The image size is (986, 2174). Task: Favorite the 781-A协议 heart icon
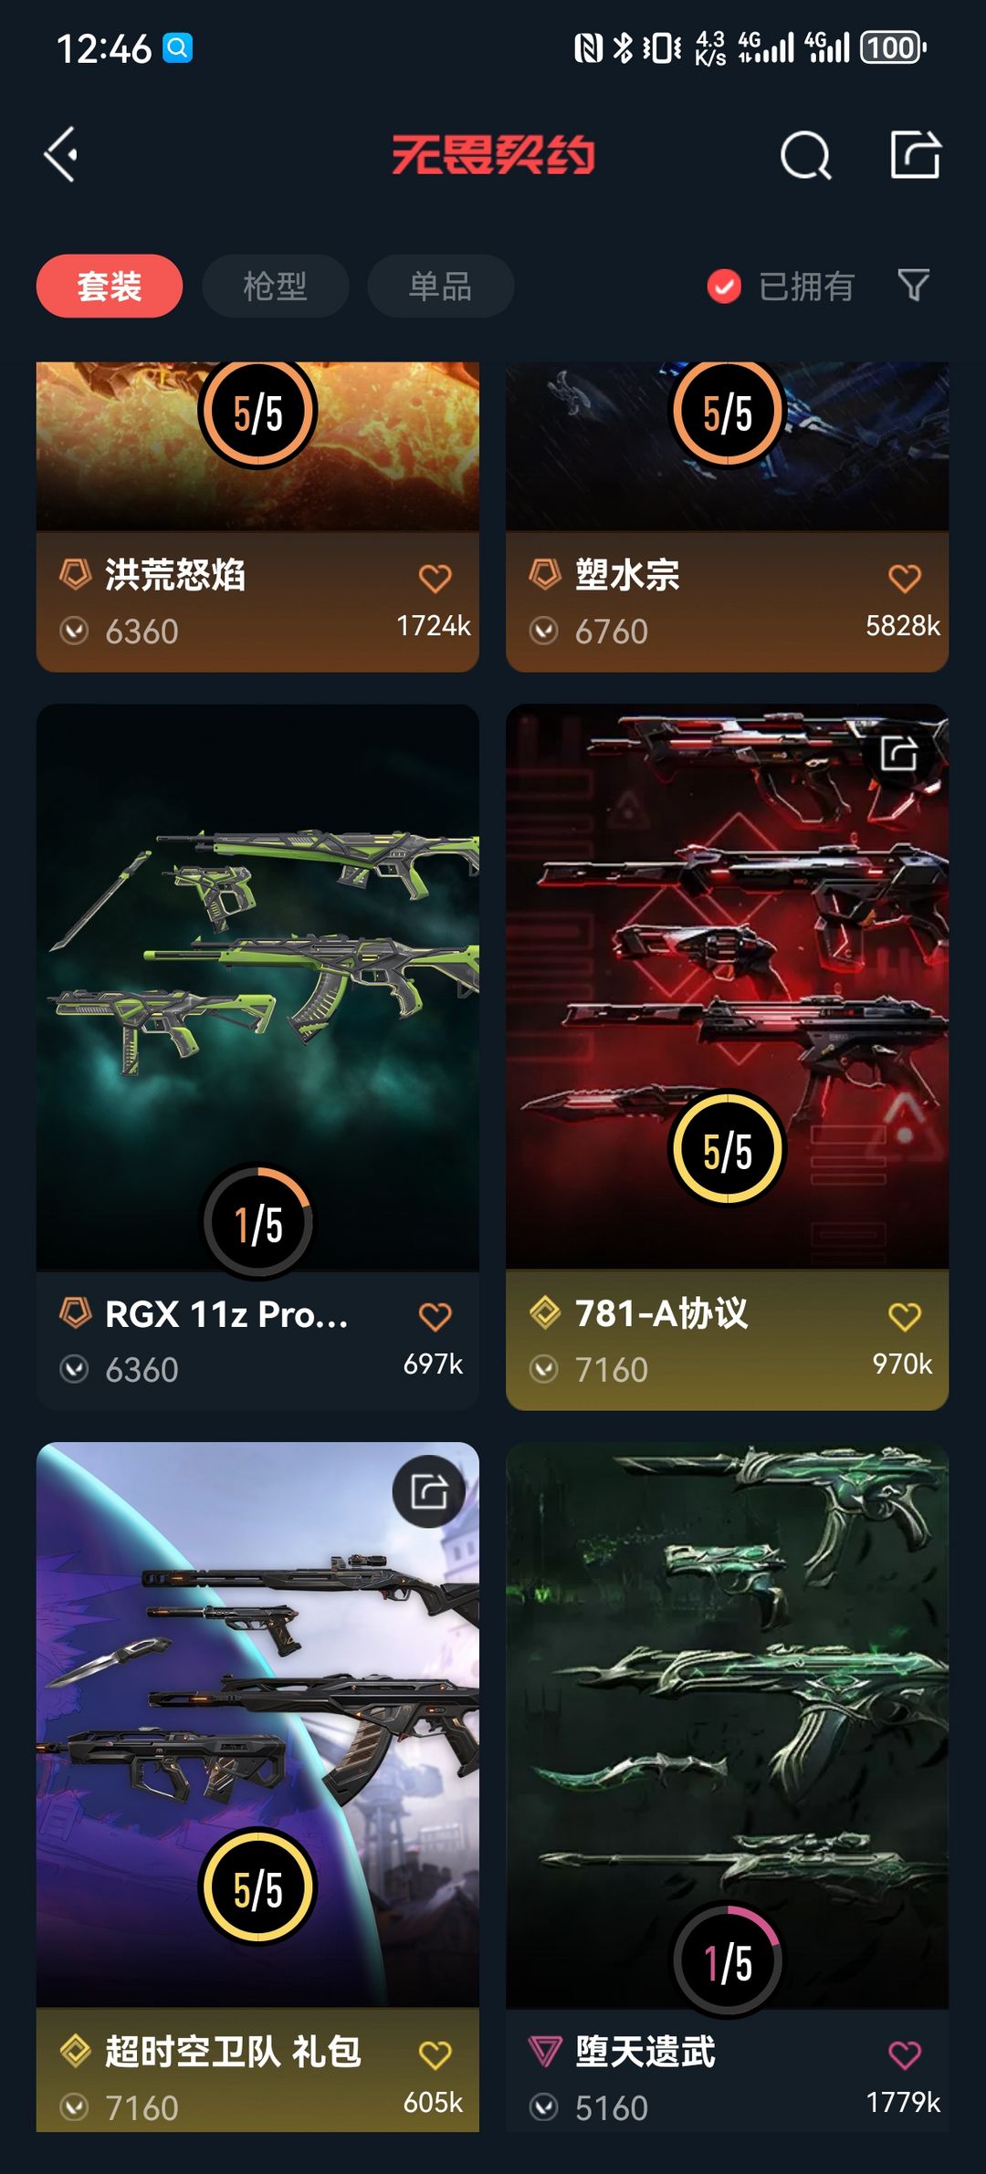(x=904, y=1316)
